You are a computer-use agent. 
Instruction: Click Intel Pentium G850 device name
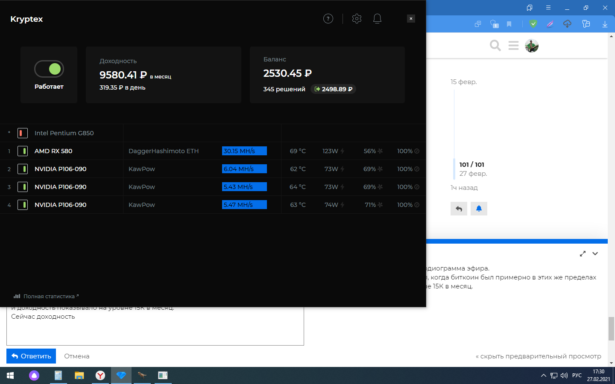[64, 133]
